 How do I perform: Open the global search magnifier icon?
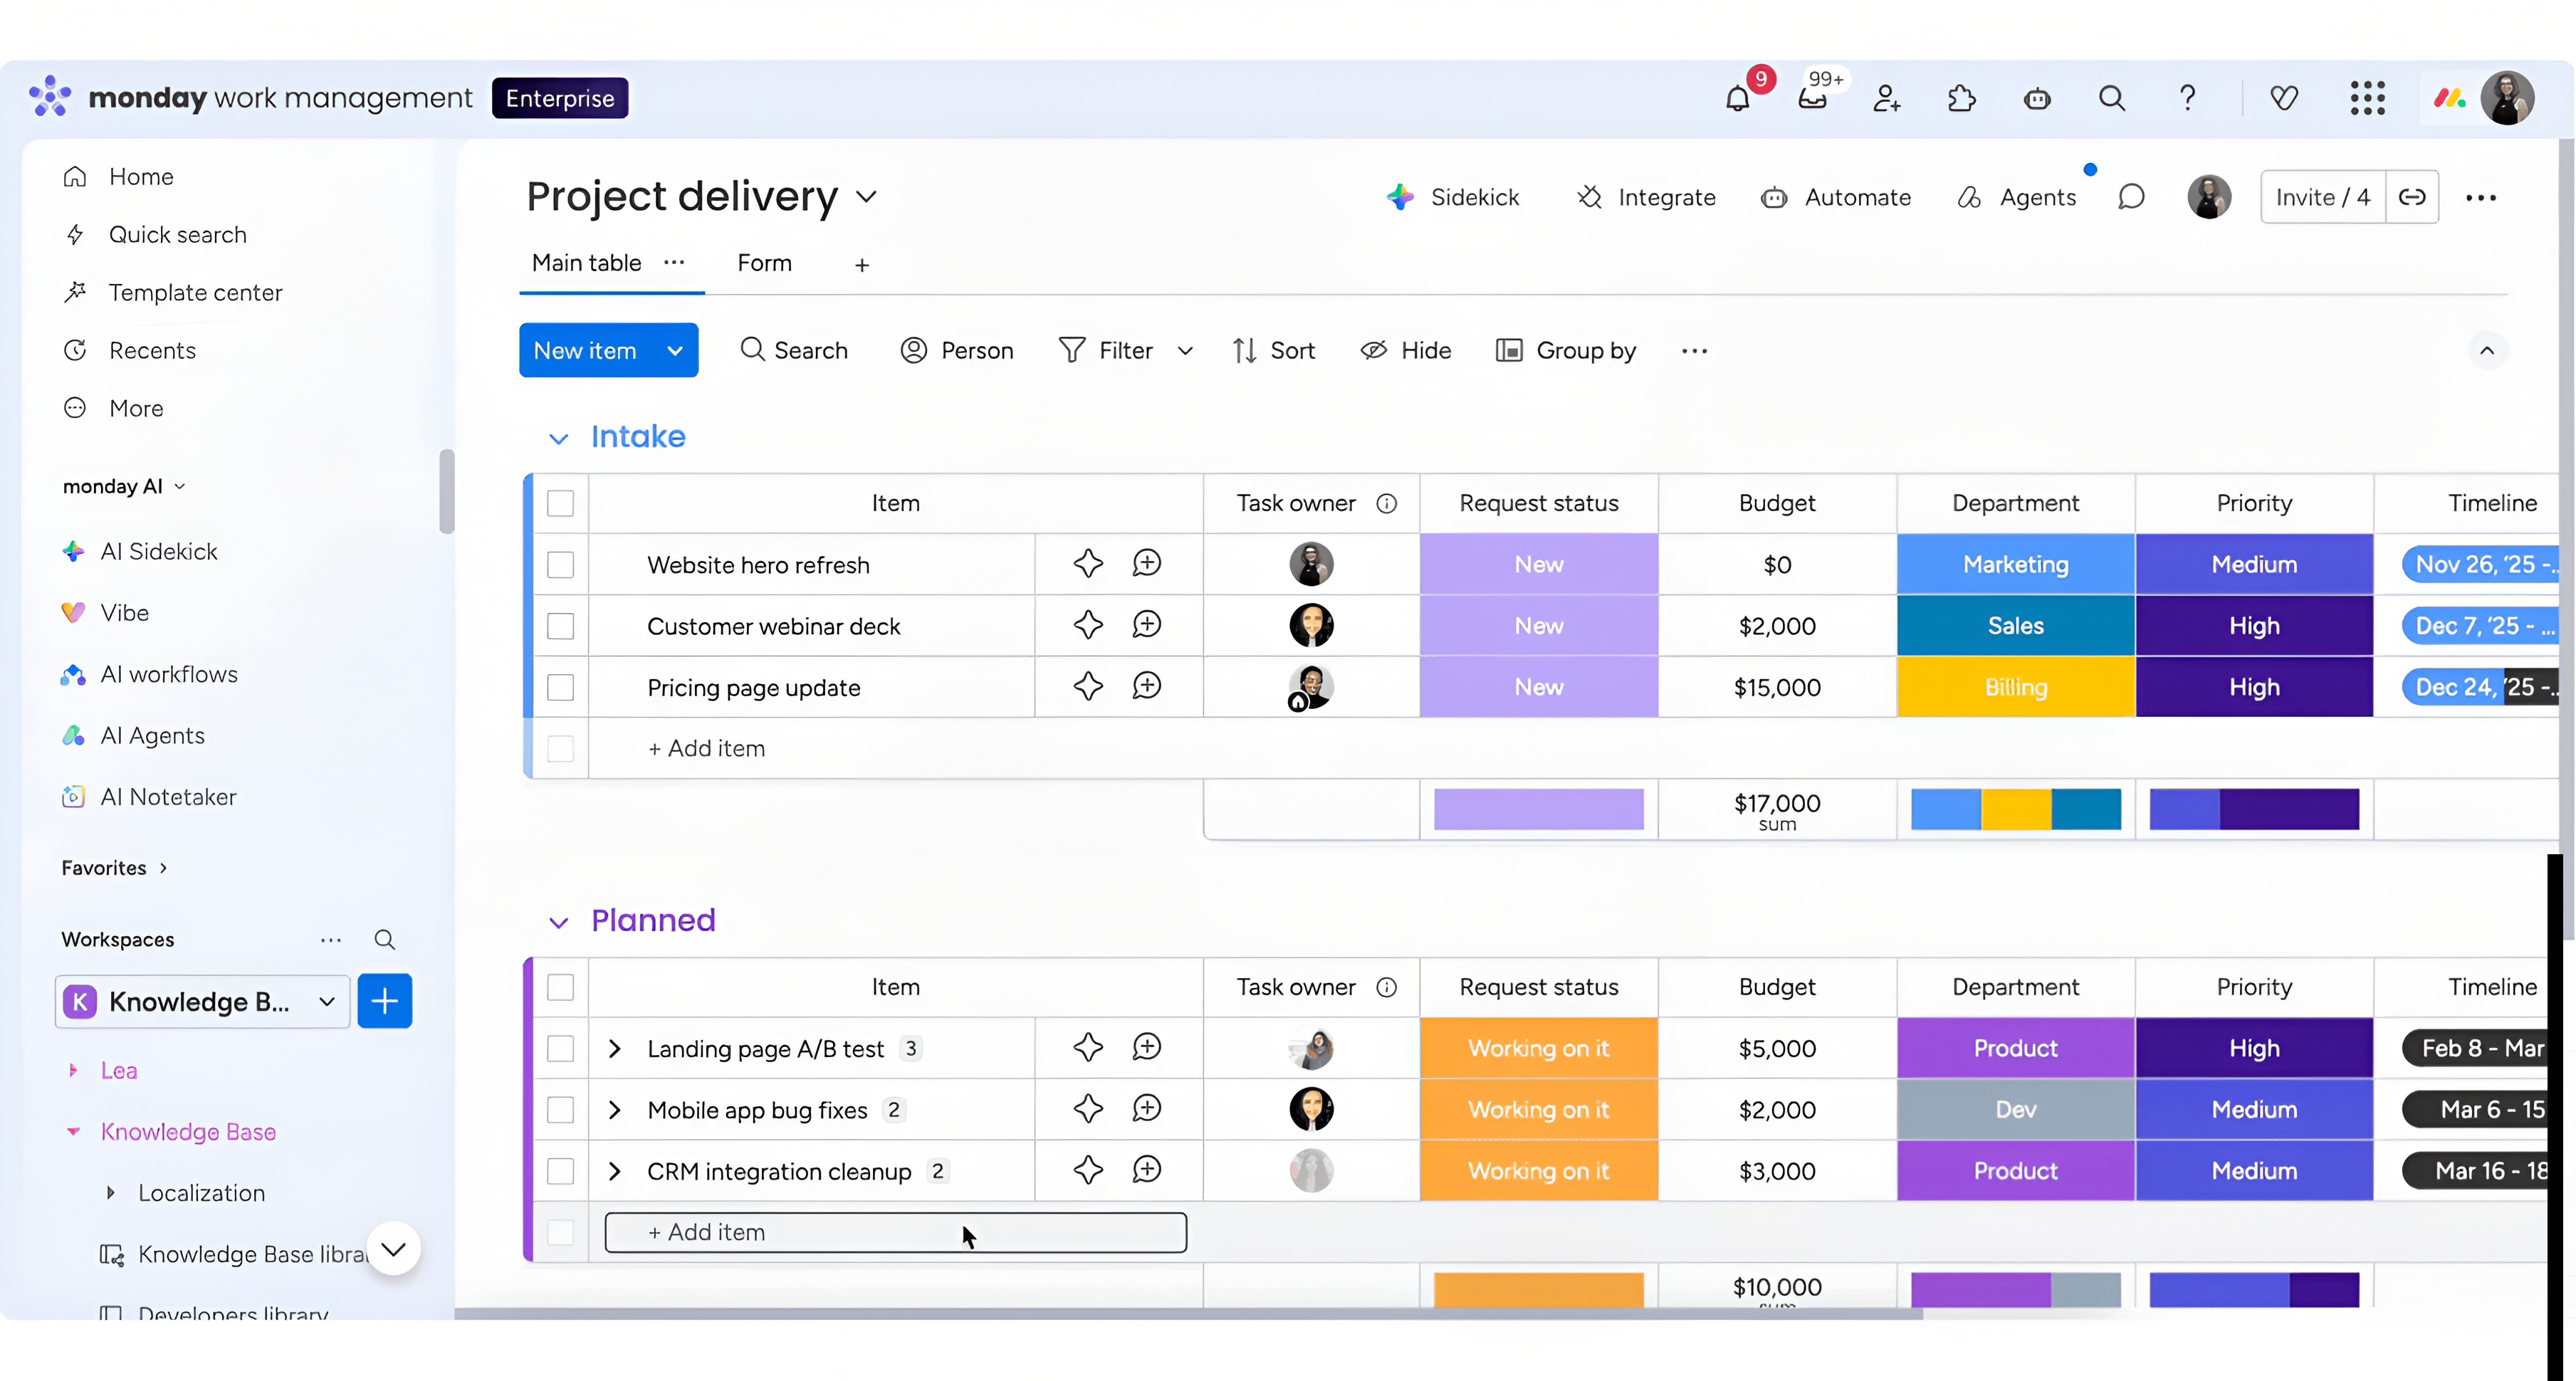(2112, 98)
